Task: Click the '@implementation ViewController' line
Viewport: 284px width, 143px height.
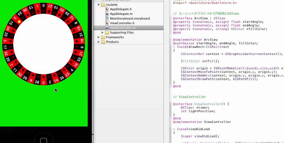Action: click(202, 122)
